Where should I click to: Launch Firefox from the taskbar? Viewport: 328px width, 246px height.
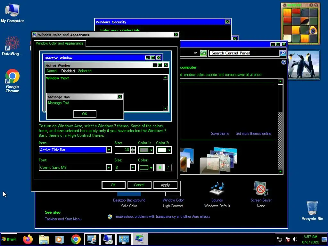pos(28,239)
